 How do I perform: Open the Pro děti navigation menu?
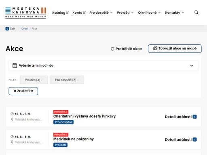[125, 13]
